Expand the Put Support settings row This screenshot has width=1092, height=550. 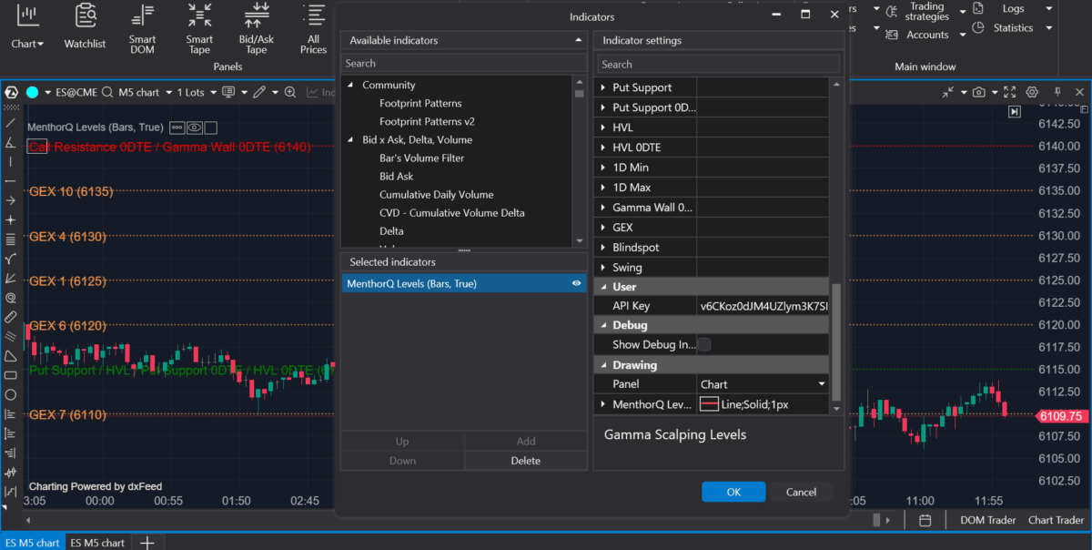(x=602, y=88)
